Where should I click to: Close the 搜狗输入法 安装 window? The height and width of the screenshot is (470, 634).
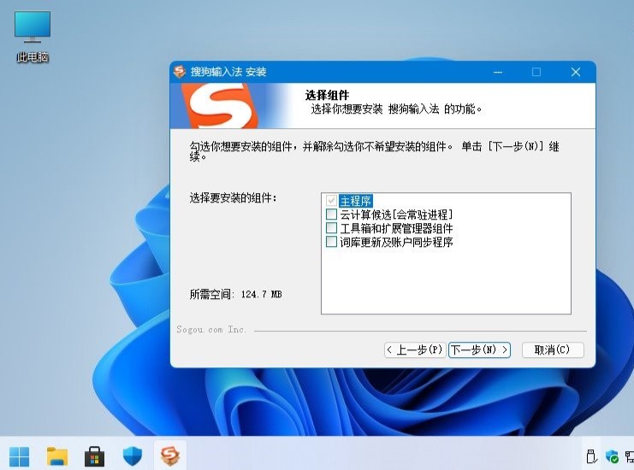(x=575, y=72)
